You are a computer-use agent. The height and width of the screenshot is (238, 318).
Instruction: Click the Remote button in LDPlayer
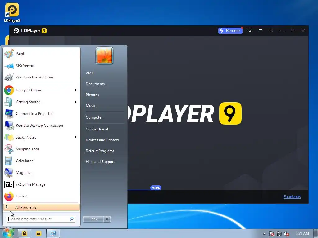(x=230, y=31)
